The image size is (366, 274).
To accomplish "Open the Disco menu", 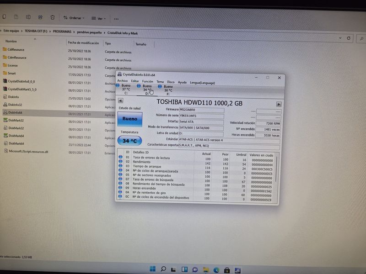I will (x=171, y=82).
